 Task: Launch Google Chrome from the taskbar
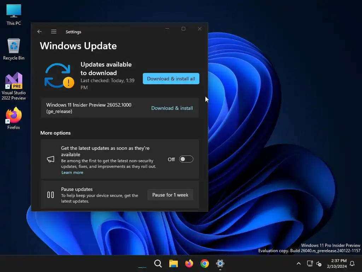205,263
